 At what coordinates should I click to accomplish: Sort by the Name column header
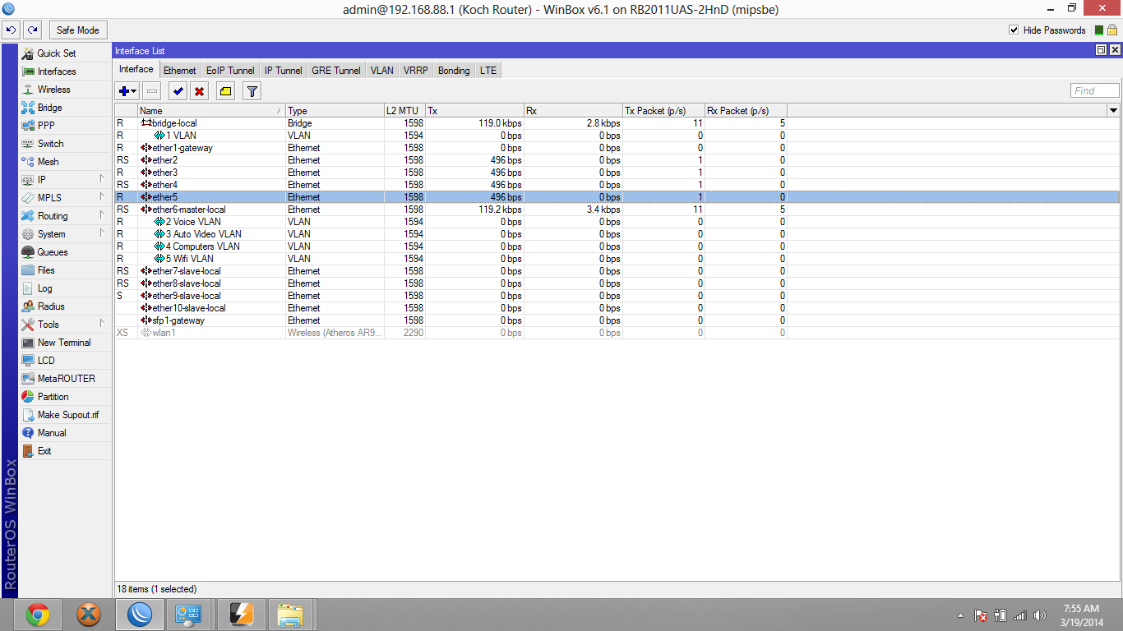(211, 111)
